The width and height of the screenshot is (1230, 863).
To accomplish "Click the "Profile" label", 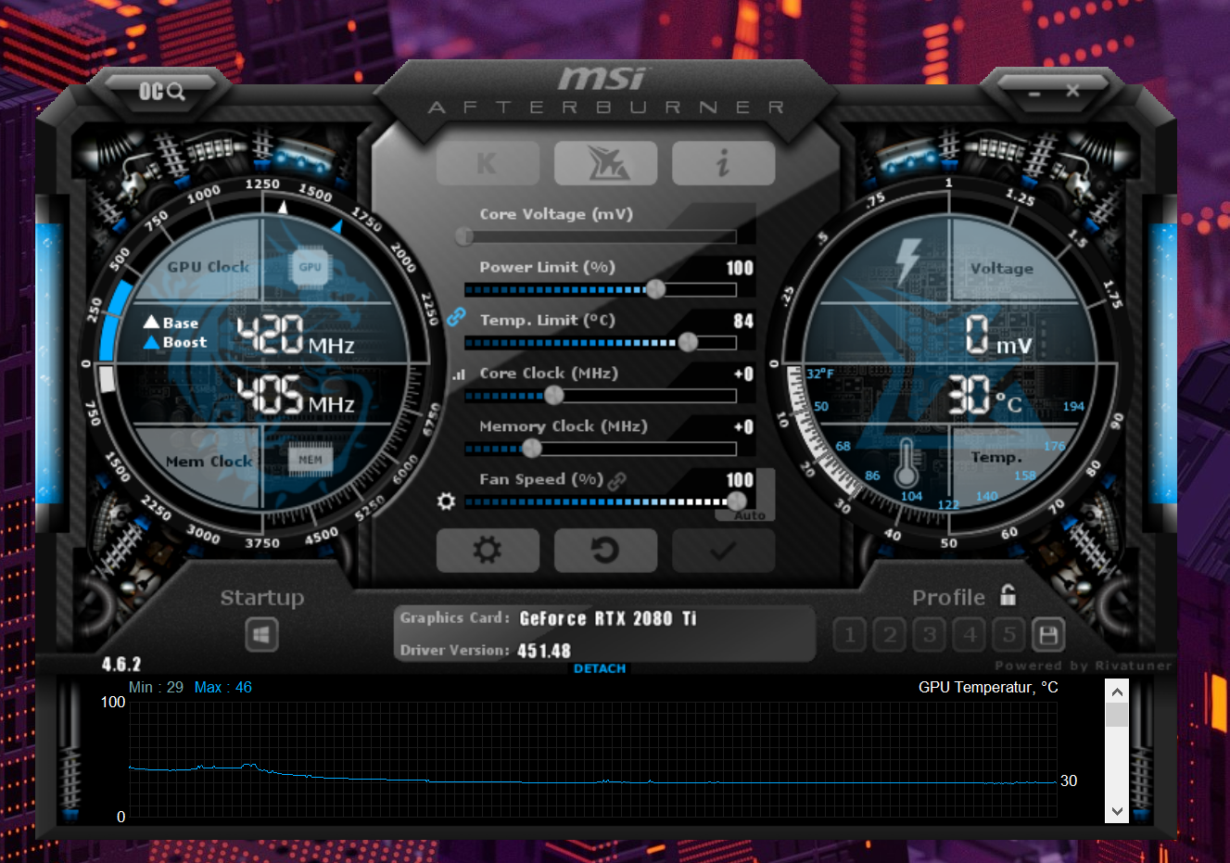I will pyautogui.click(x=948, y=597).
